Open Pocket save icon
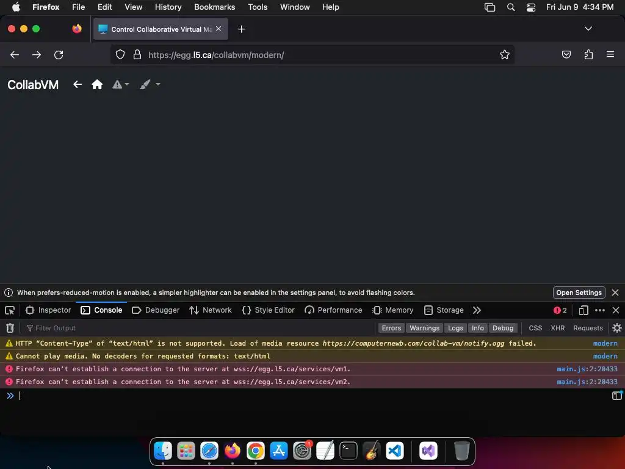Image resolution: width=625 pixels, height=469 pixels. [x=566, y=54]
